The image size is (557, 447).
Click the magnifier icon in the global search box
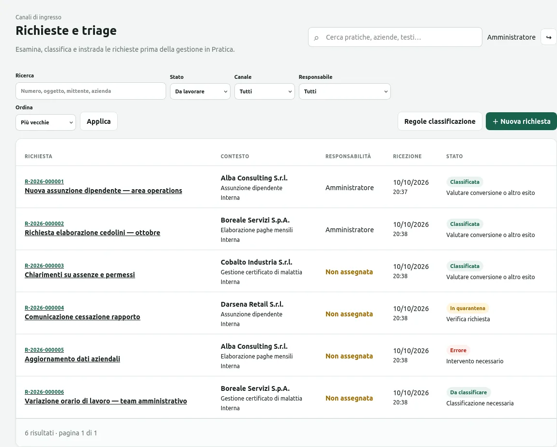point(316,38)
